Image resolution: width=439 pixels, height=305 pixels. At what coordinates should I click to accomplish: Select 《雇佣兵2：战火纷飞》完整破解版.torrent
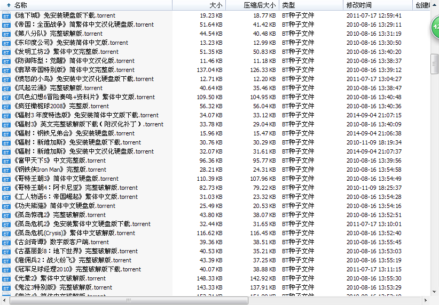click(x=73, y=260)
